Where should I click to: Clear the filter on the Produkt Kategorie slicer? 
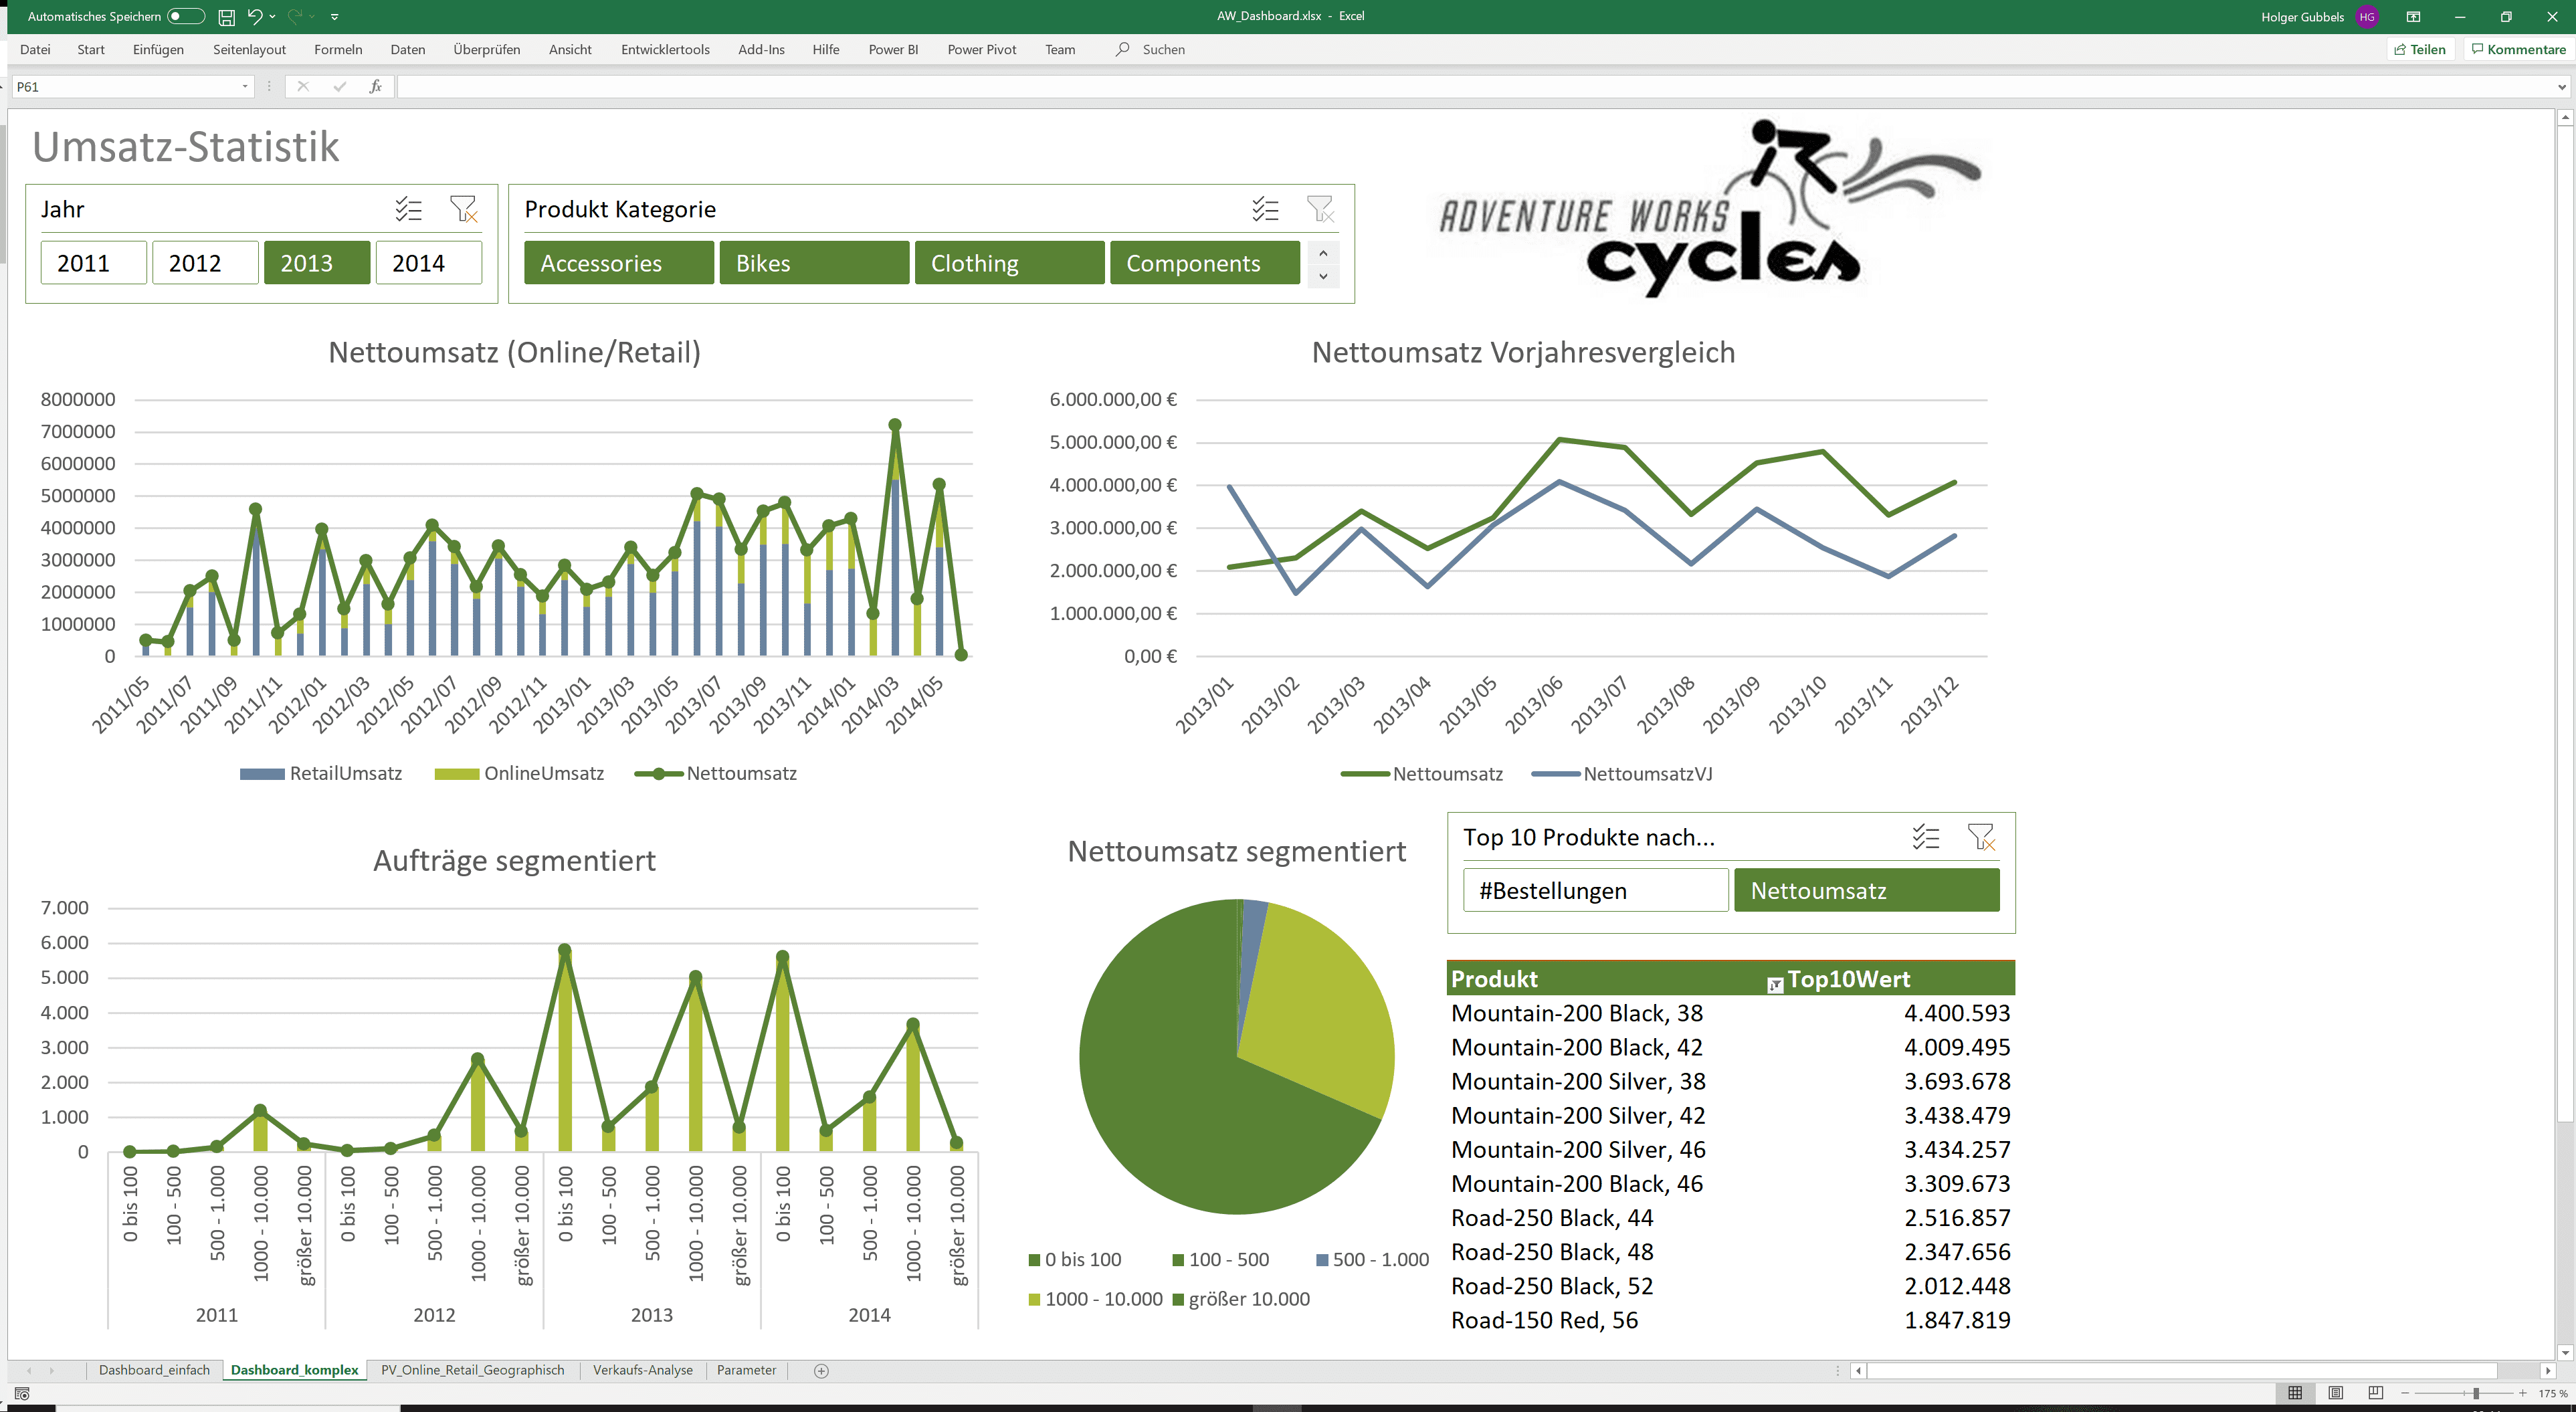pyautogui.click(x=1320, y=210)
